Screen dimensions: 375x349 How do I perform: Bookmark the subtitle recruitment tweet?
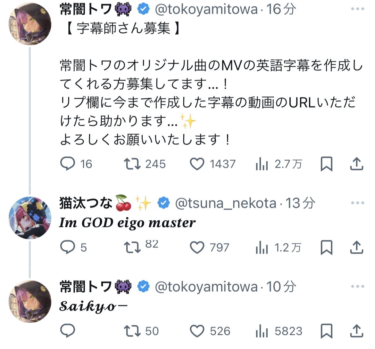326,164
